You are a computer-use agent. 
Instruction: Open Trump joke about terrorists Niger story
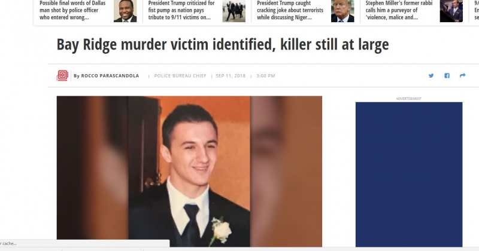[290, 10]
